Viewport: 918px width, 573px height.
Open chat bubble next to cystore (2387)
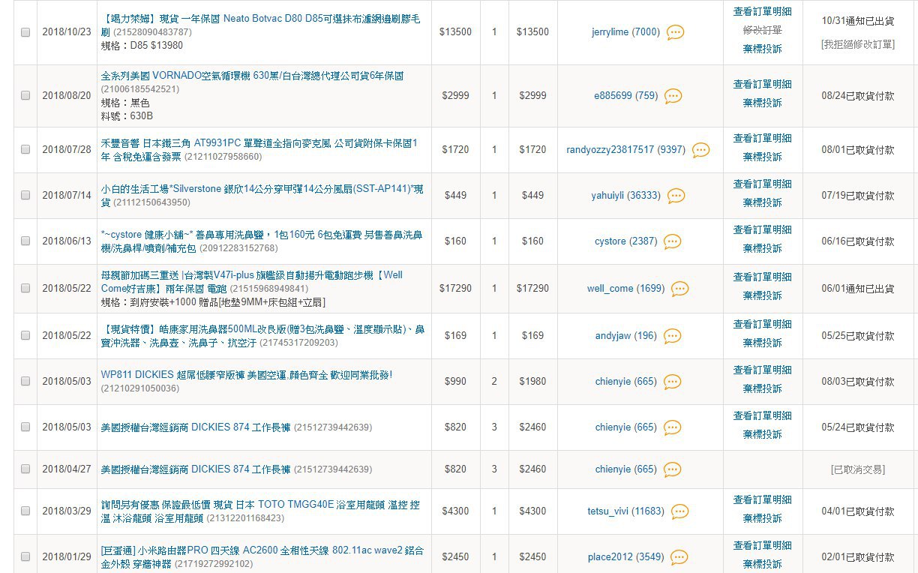click(672, 241)
